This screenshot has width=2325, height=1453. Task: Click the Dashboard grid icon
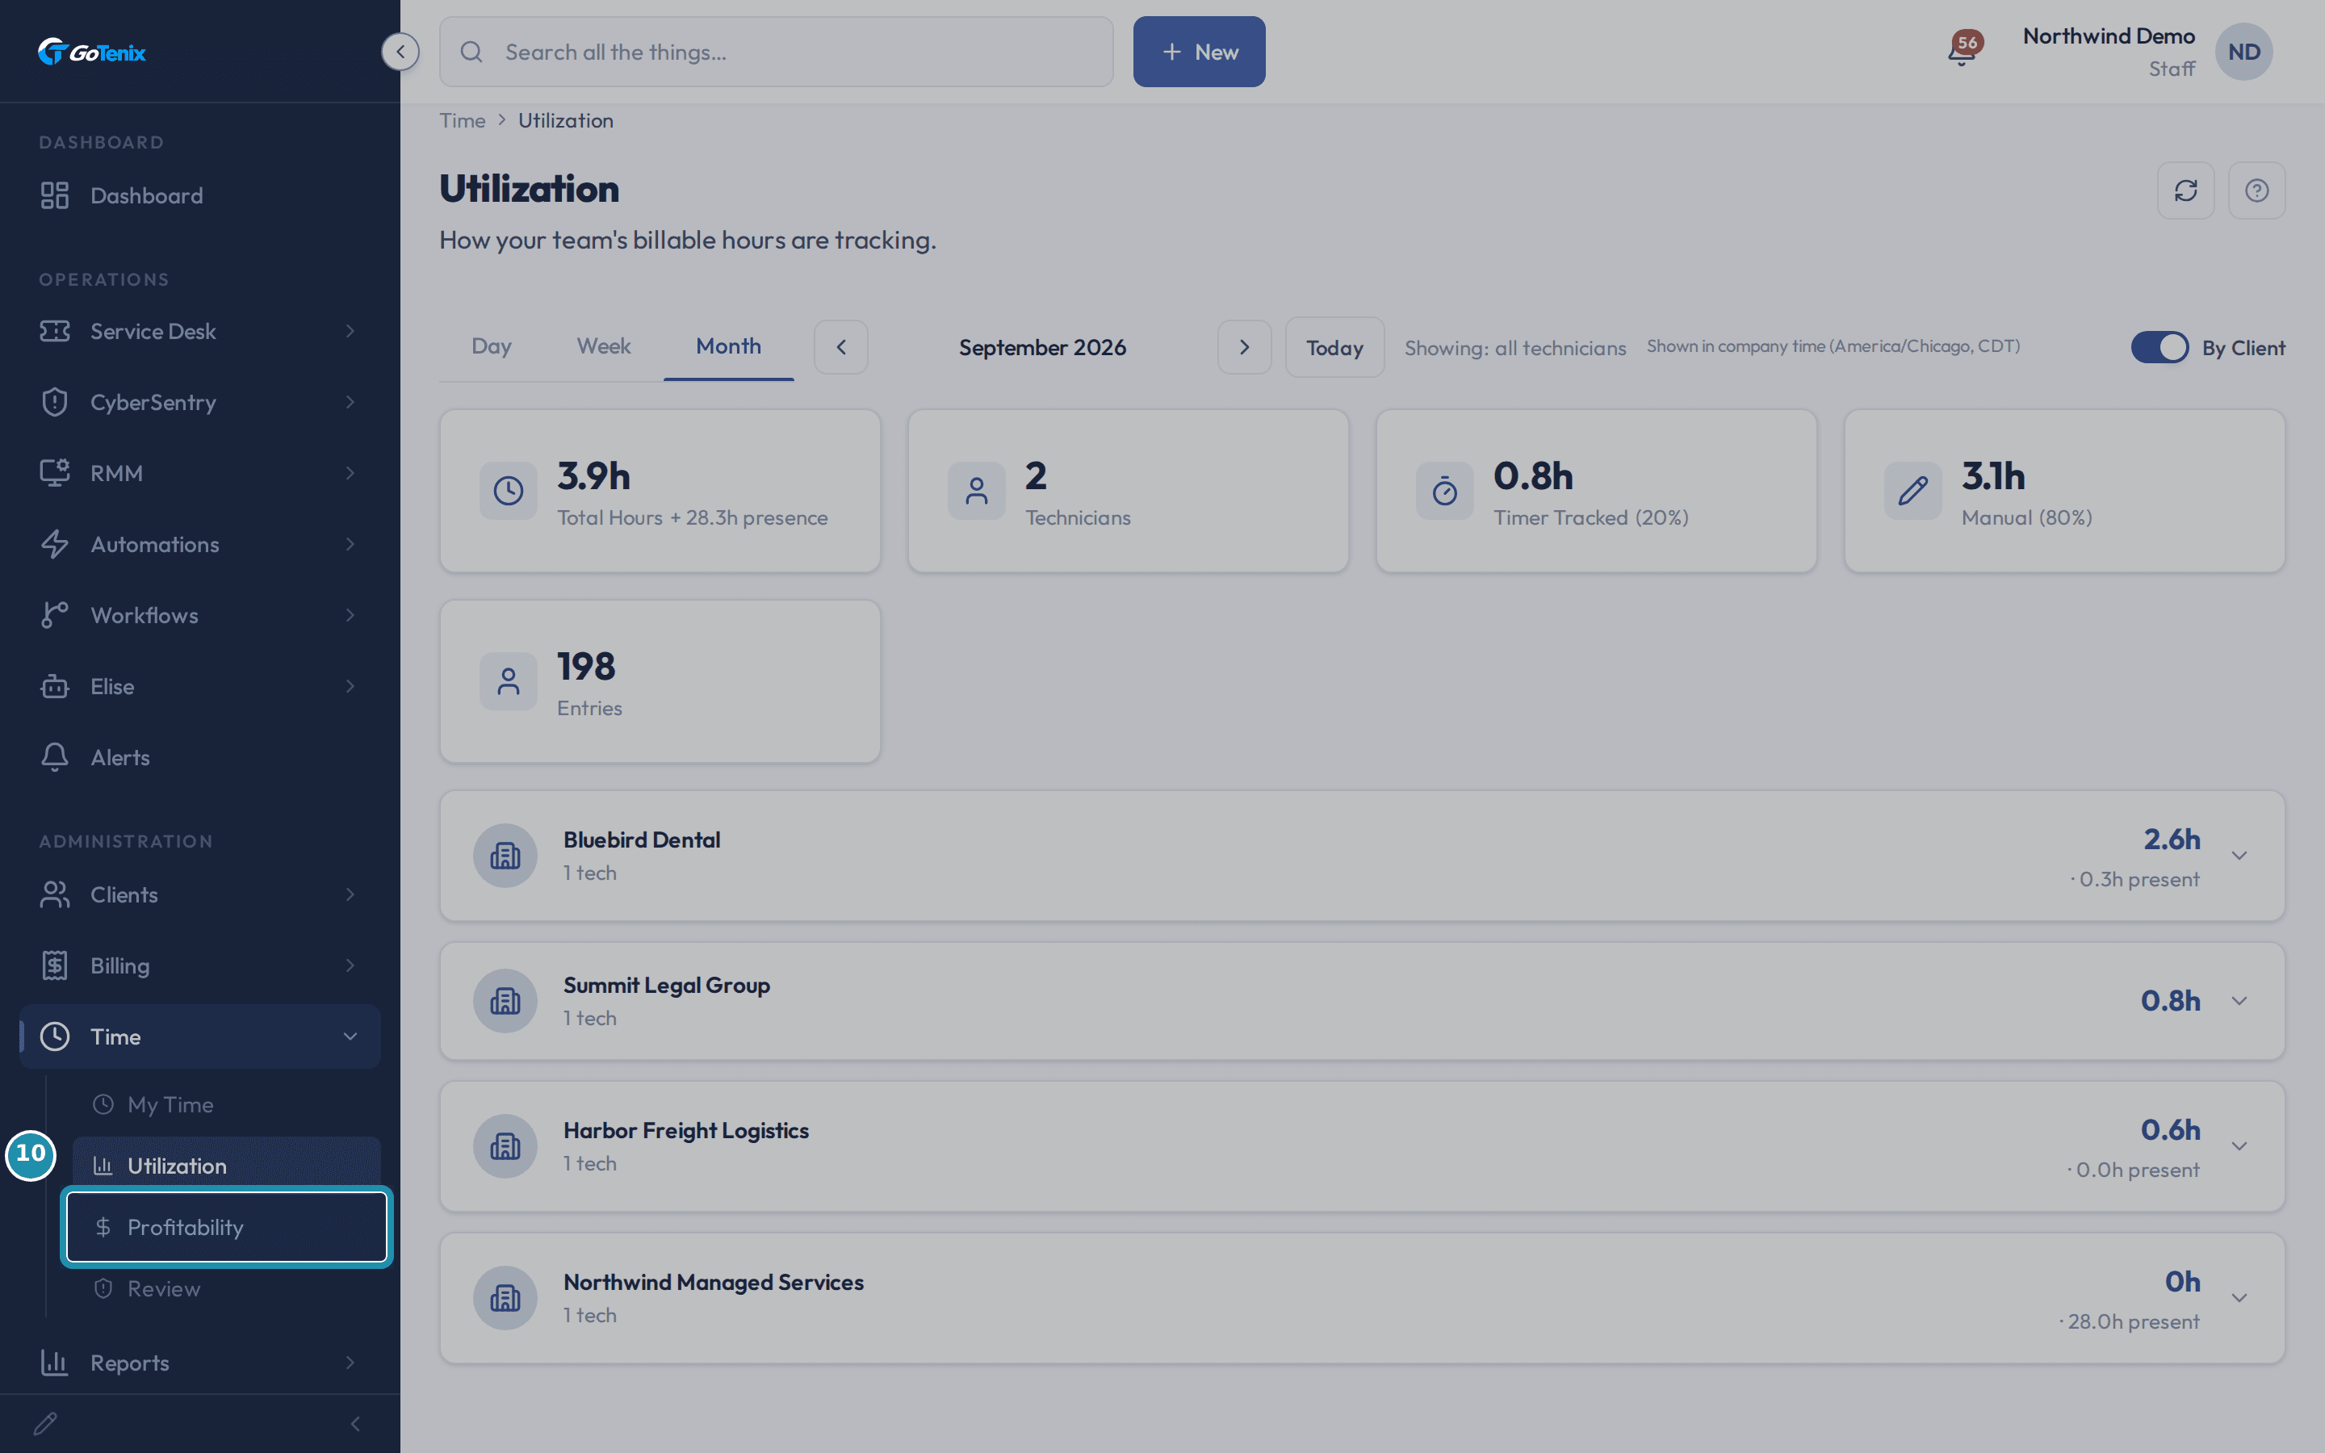click(x=55, y=195)
